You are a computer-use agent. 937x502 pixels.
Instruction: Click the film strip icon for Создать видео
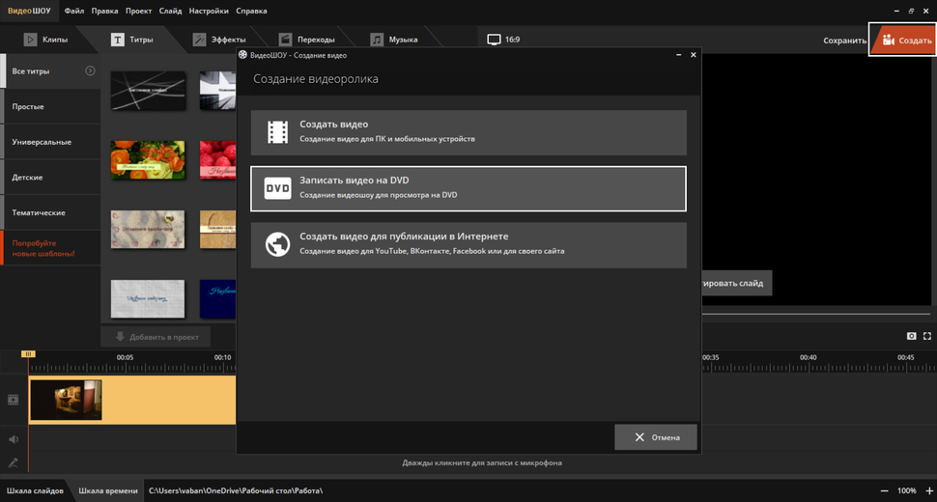click(277, 132)
